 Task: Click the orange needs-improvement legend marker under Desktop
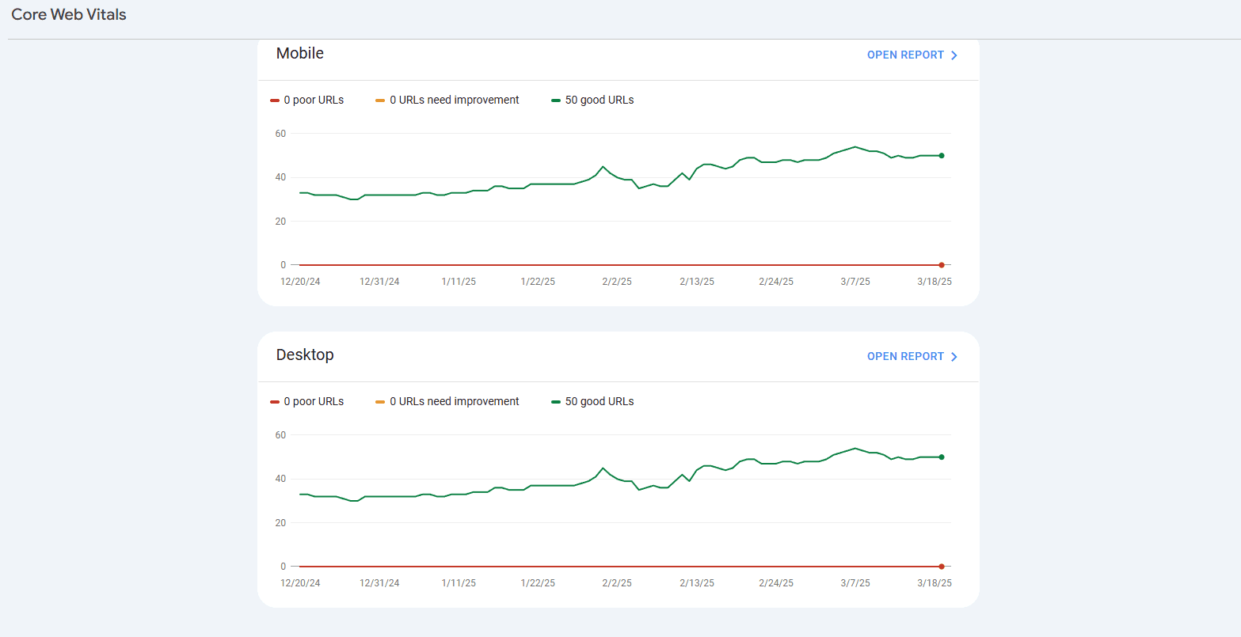(x=381, y=401)
